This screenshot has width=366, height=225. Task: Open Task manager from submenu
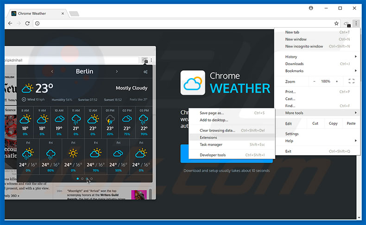(x=232, y=145)
